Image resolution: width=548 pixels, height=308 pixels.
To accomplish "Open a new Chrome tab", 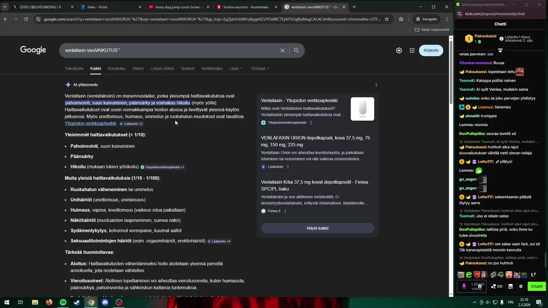I will tap(354, 7).
